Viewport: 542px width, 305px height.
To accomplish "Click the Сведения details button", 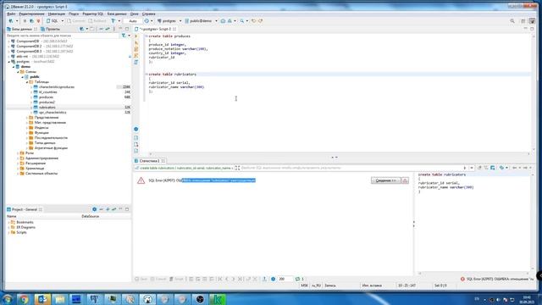I will pos(386,180).
